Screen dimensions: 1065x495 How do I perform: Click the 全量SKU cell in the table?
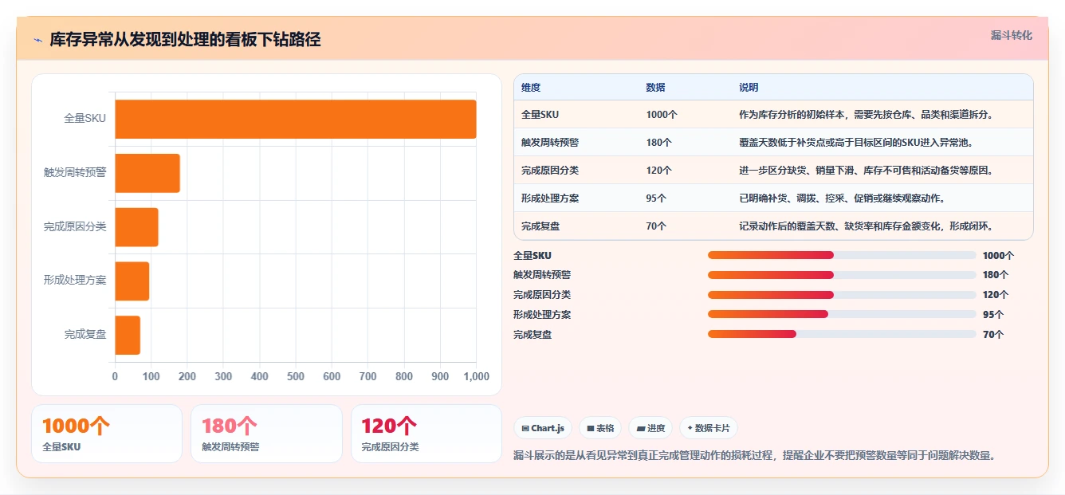(x=540, y=114)
